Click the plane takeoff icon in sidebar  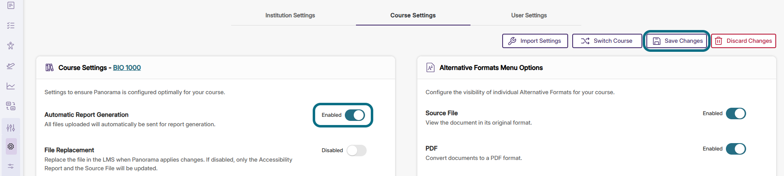[11, 66]
